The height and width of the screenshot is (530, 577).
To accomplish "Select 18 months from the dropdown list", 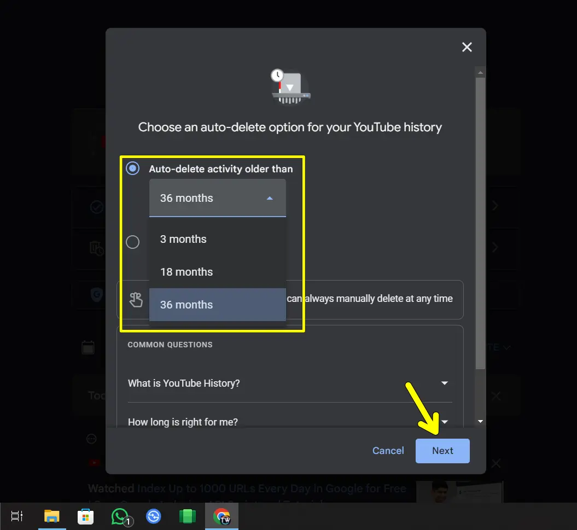I will point(186,272).
